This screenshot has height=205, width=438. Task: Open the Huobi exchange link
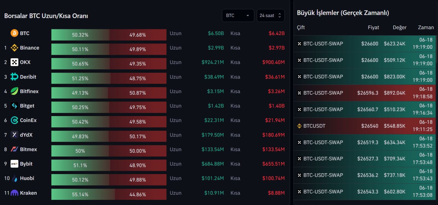click(x=27, y=178)
